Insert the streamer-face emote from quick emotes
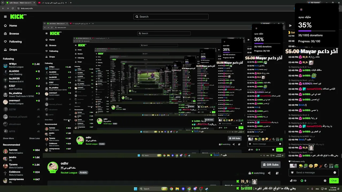 pos(293,166)
